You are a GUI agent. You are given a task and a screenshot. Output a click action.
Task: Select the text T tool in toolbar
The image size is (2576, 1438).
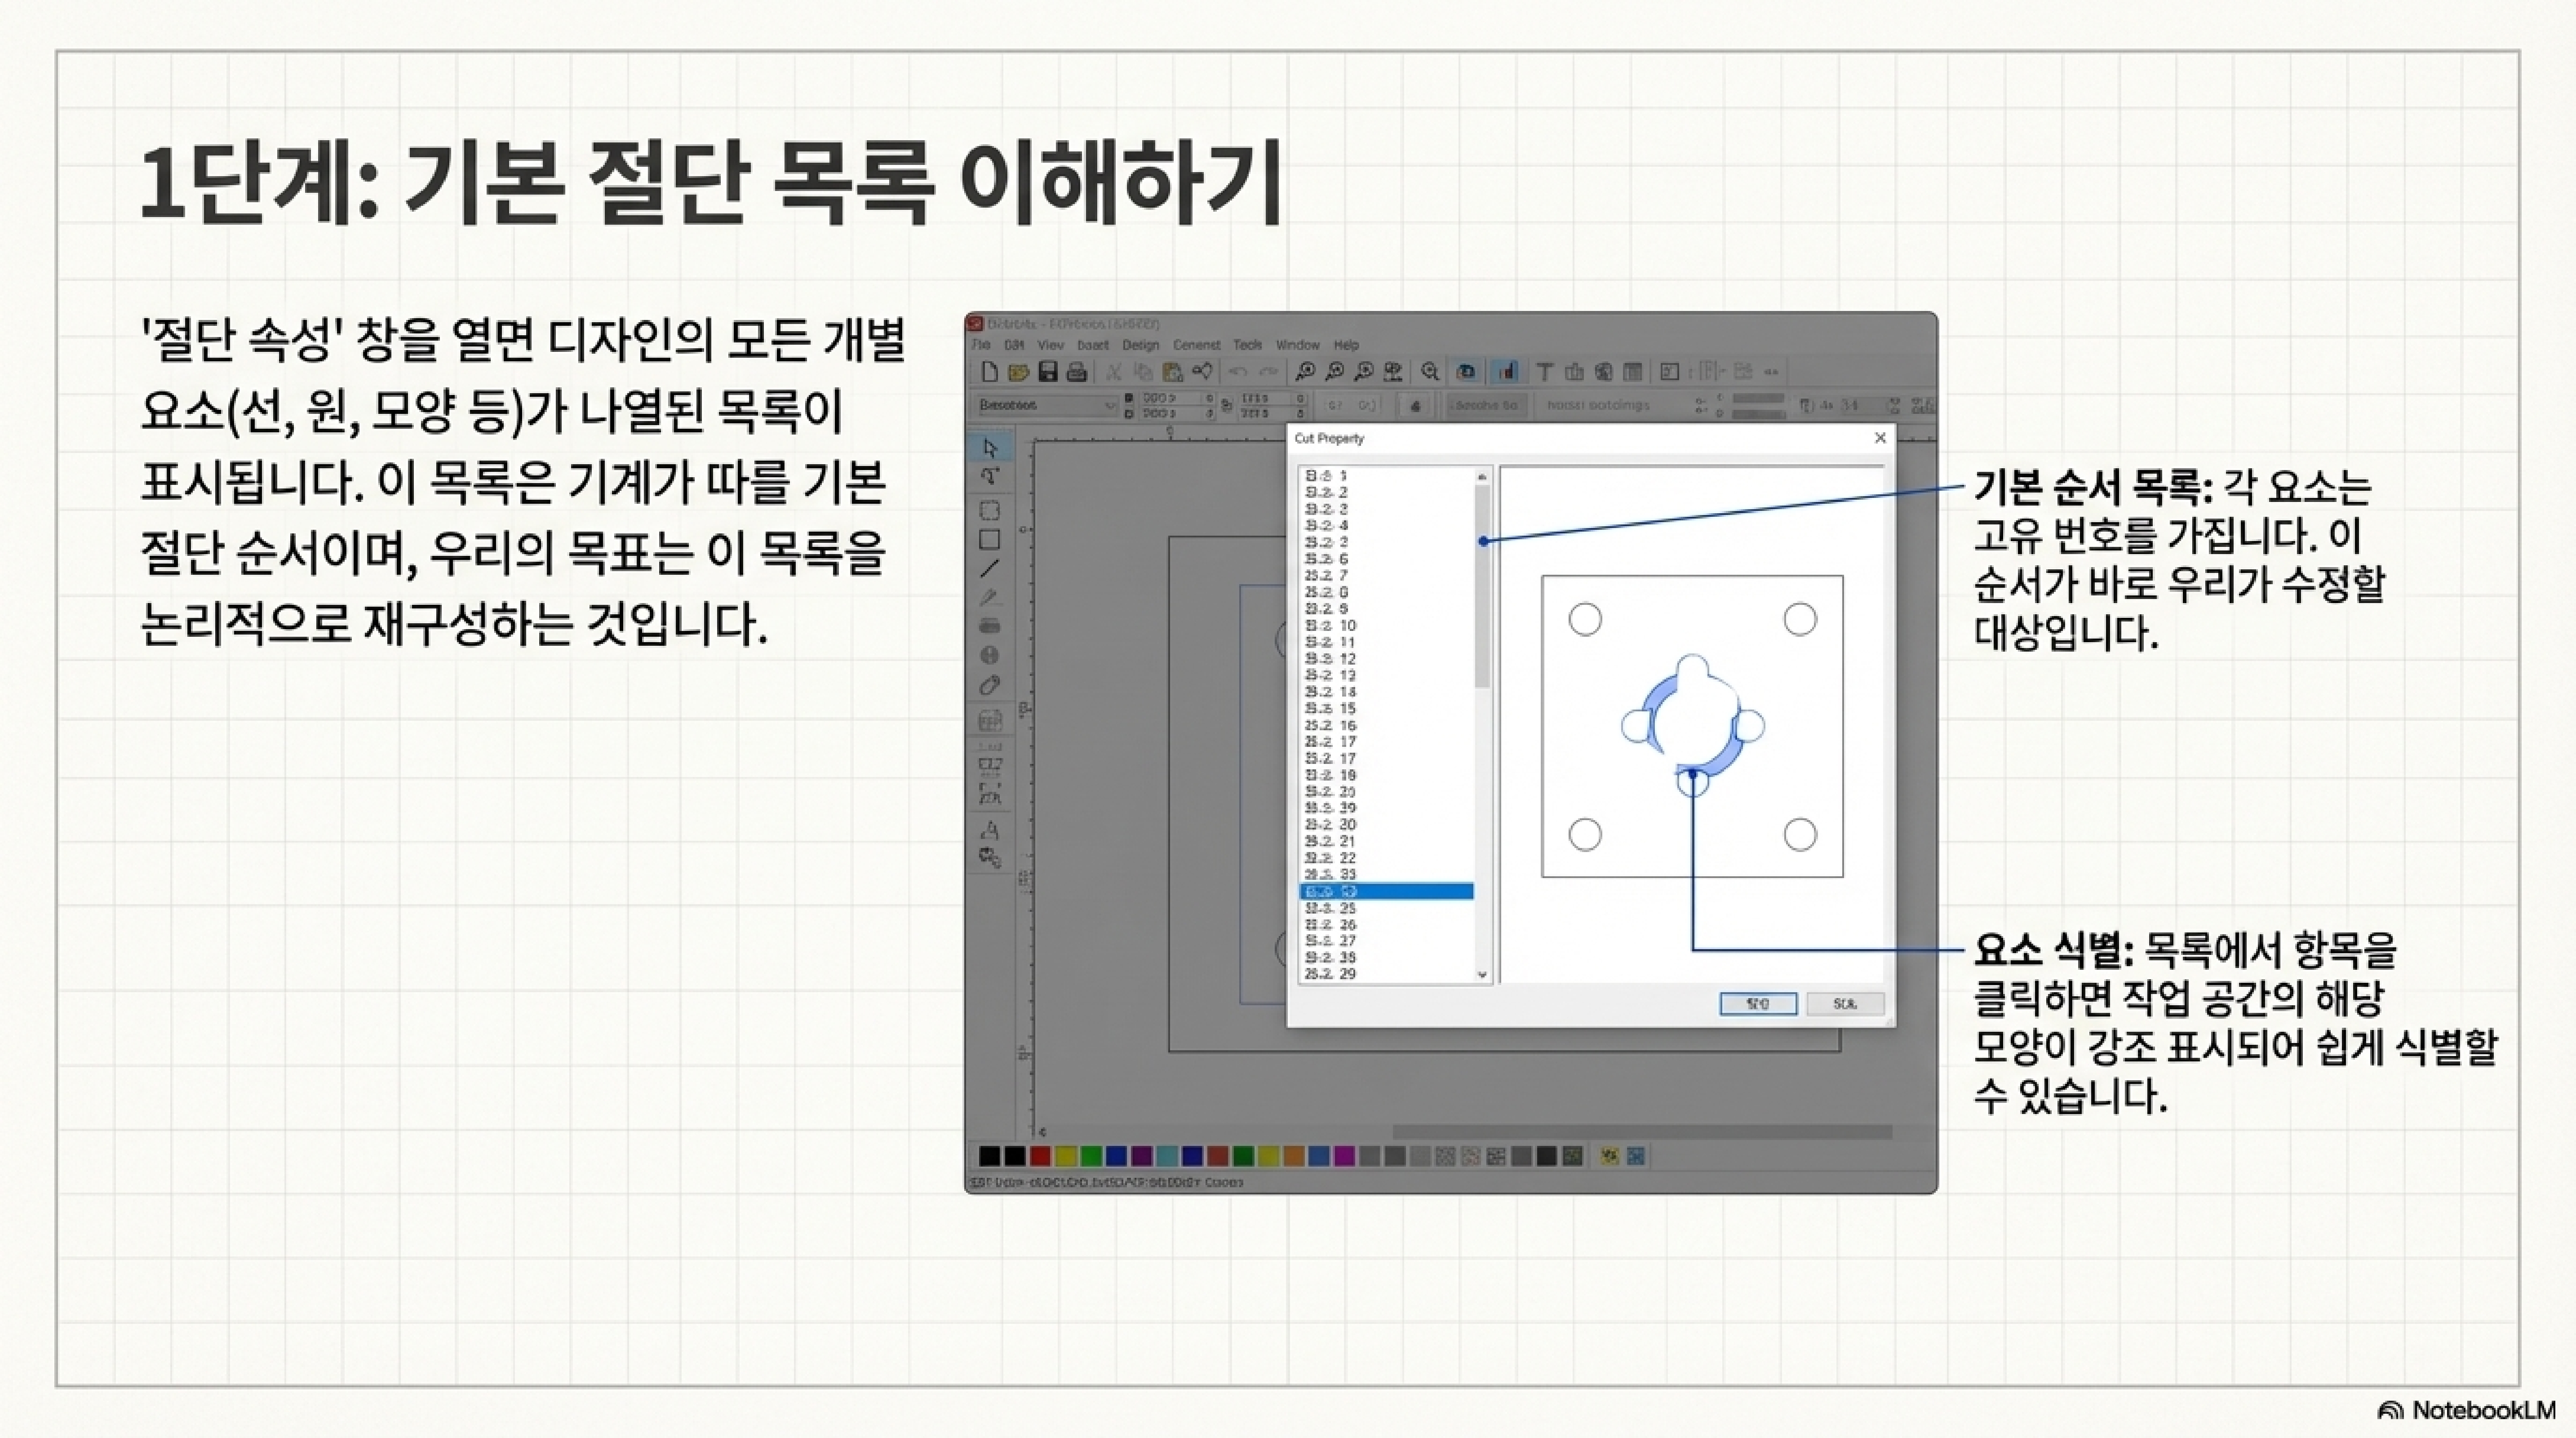pyautogui.click(x=1544, y=372)
